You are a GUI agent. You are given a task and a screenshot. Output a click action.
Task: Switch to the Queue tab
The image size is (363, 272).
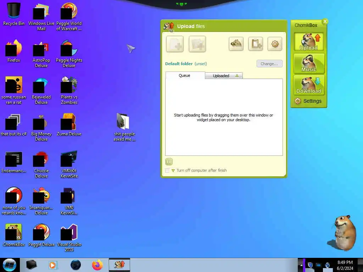pyautogui.click(x=185, y=75)
